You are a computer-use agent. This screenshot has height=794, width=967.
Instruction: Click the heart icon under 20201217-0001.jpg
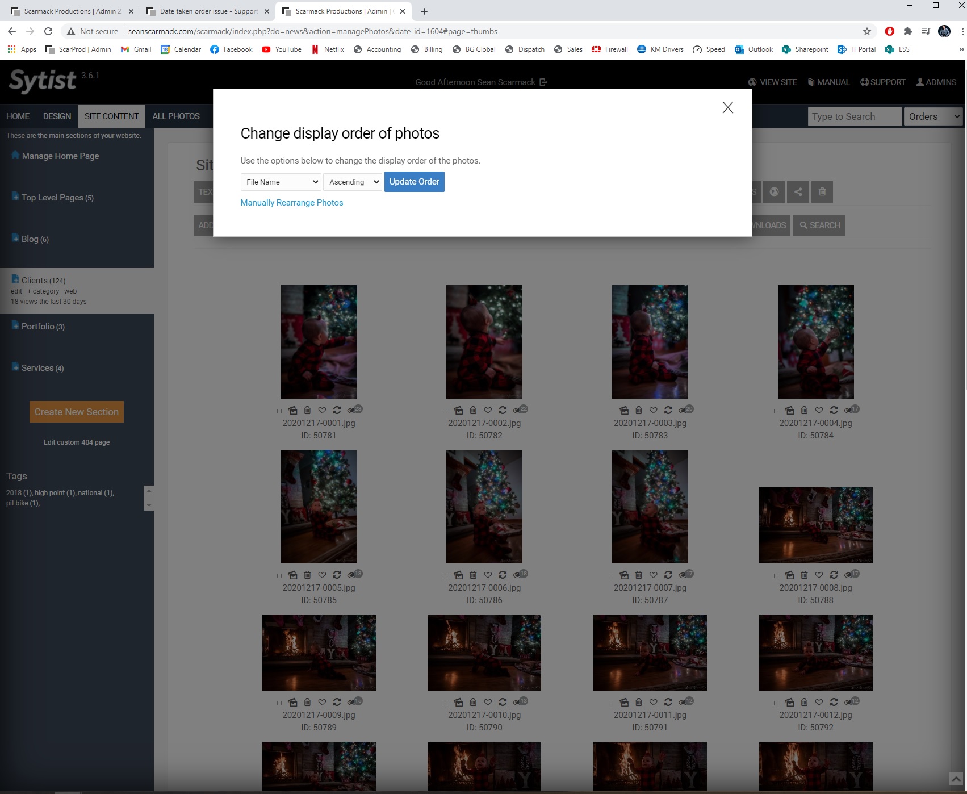[322, 410]
